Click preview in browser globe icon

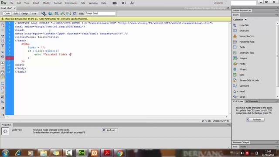pos(50,14)
